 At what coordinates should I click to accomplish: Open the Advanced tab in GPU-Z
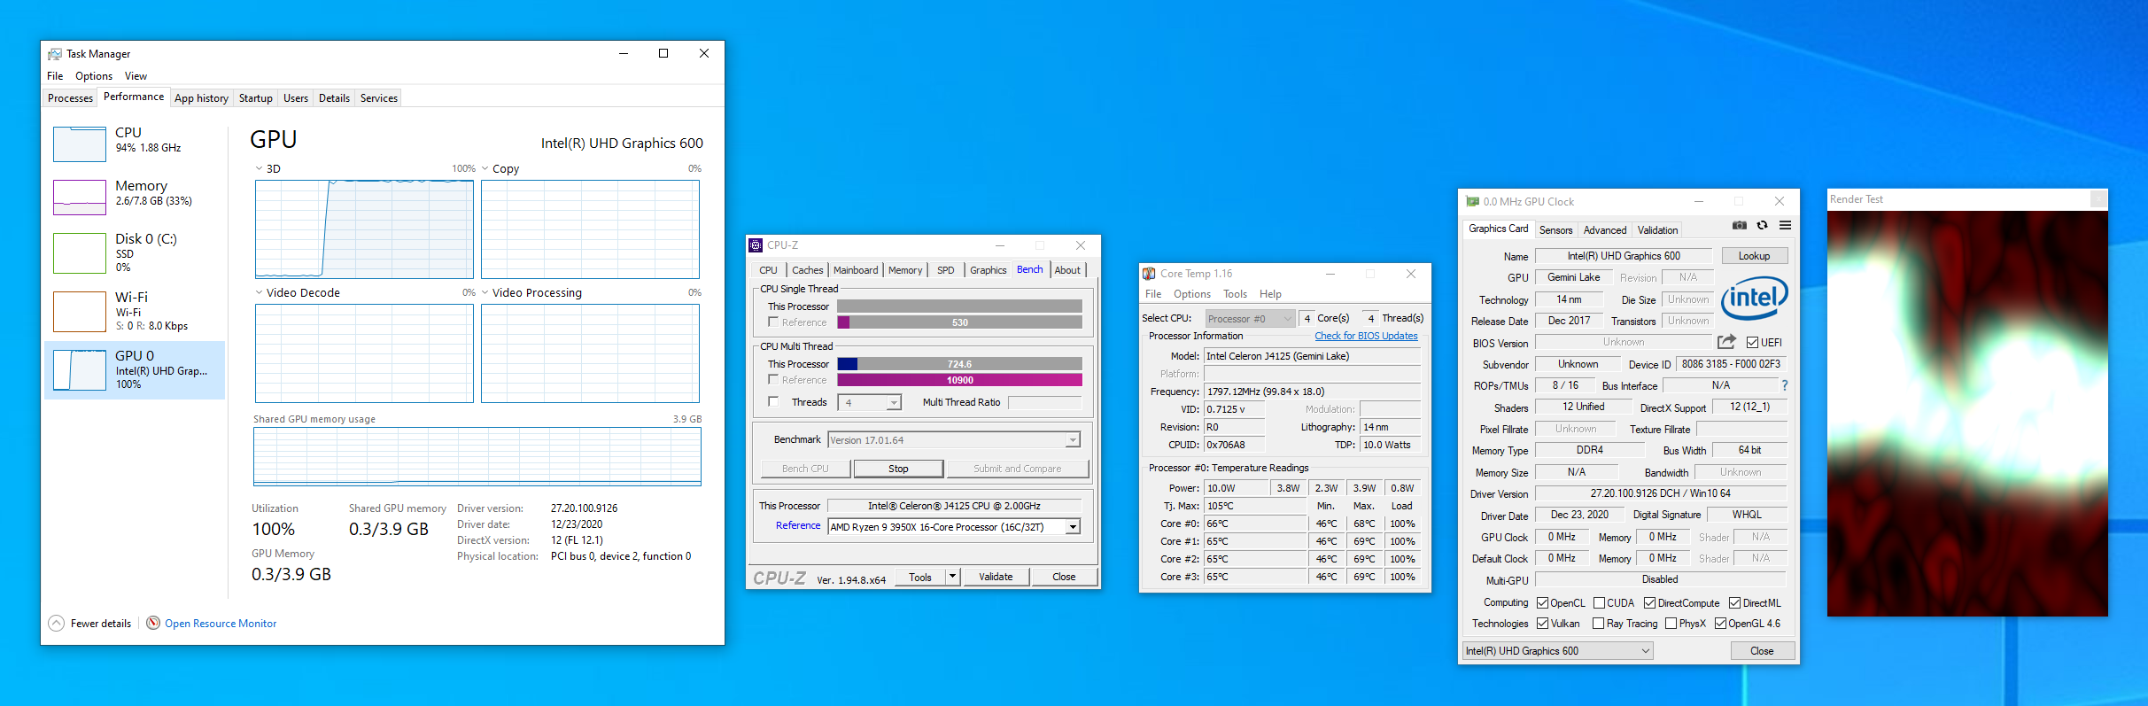[x=1604, y=230]
